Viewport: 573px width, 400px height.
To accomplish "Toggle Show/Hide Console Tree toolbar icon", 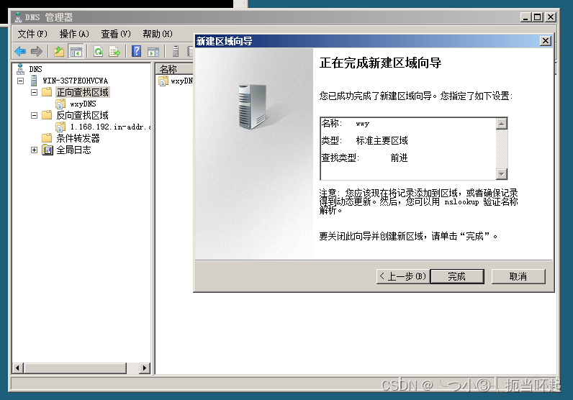I will tap(76, 52).
